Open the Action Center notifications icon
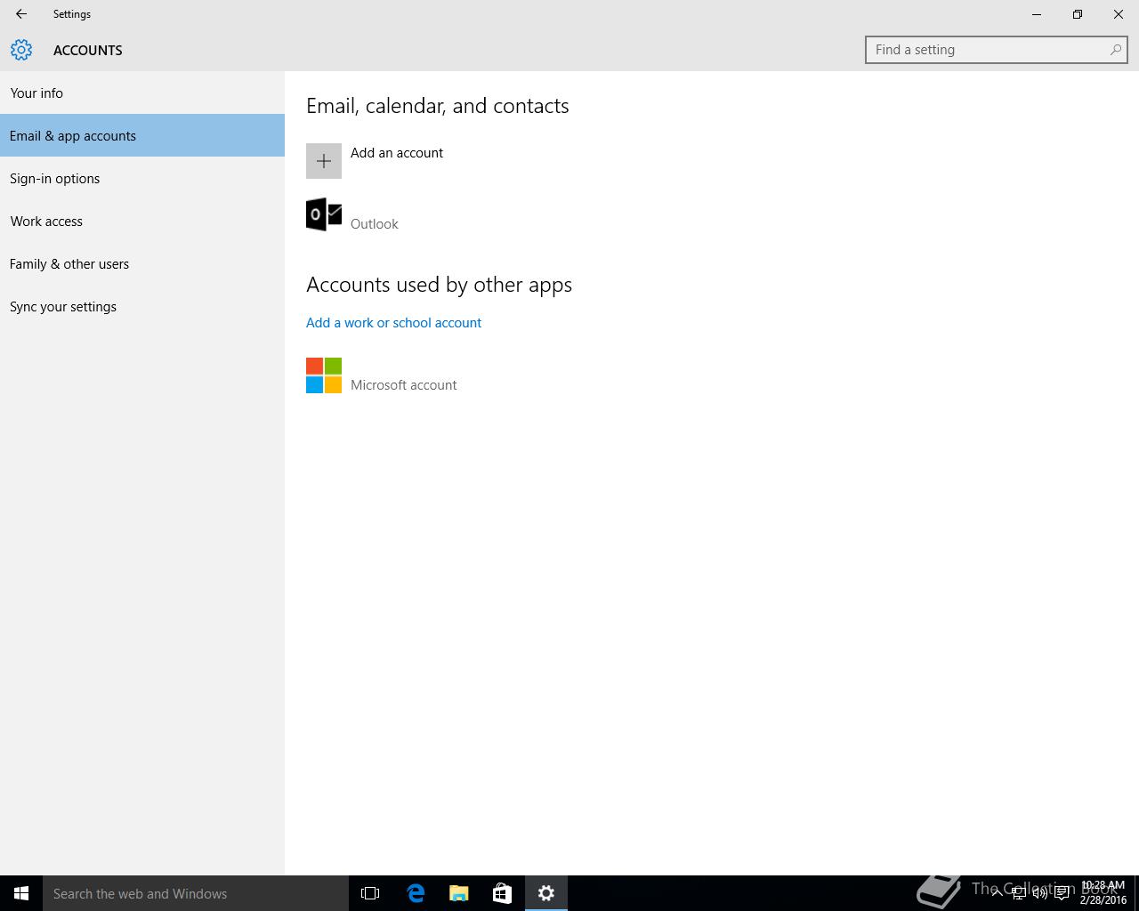Screen dimensions: 1139x911 1062,893
